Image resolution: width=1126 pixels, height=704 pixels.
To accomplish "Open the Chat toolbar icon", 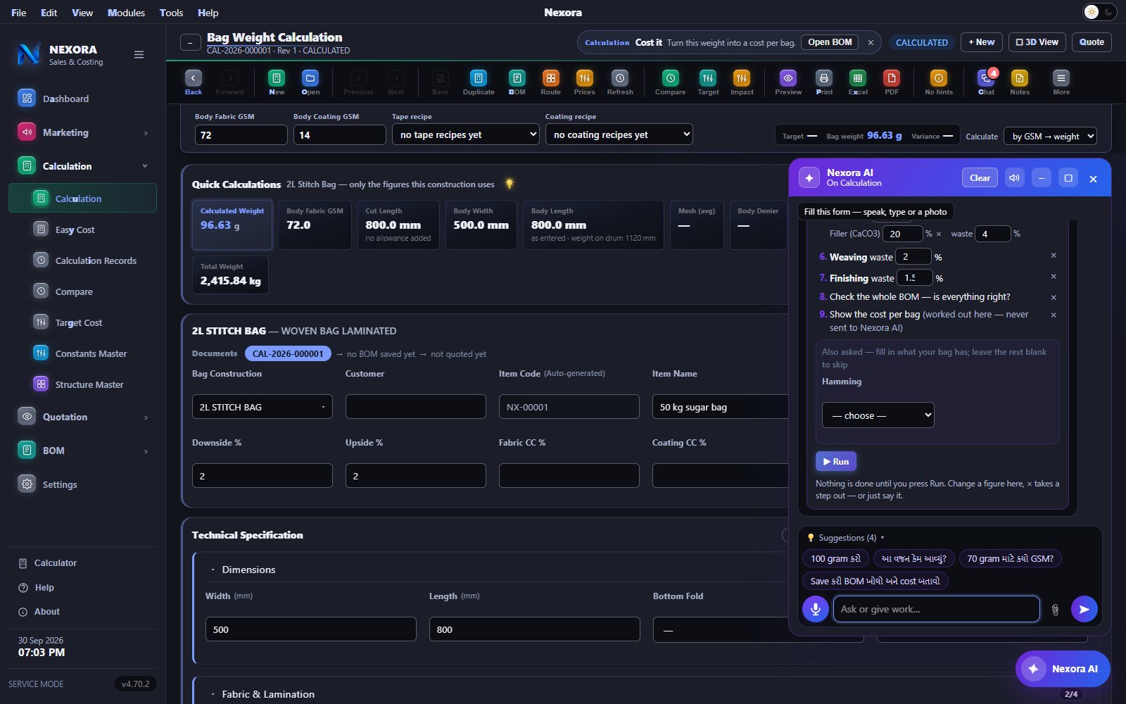I will [x=986, y=82].
